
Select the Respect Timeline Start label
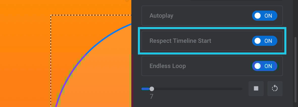tap(180, 41)
